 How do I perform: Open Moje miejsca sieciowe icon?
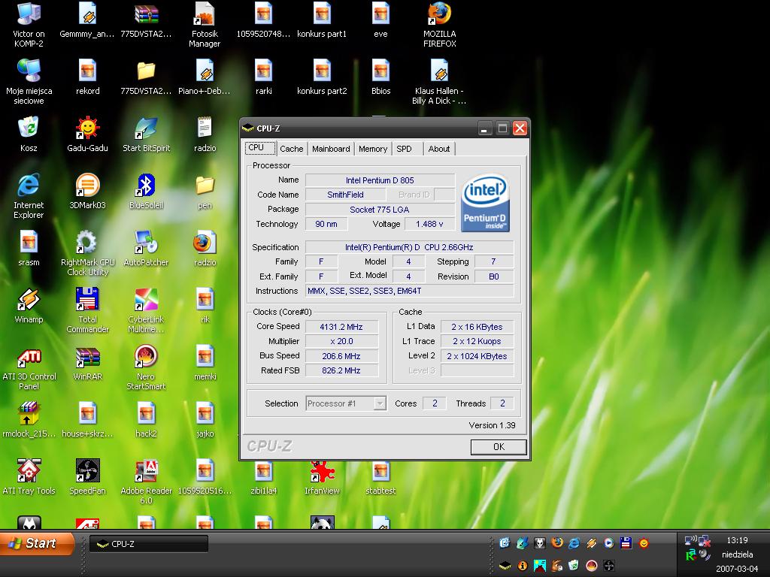click(x=29, y=81)
